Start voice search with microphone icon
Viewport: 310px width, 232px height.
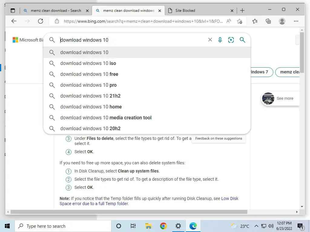(x=220, y=40)
